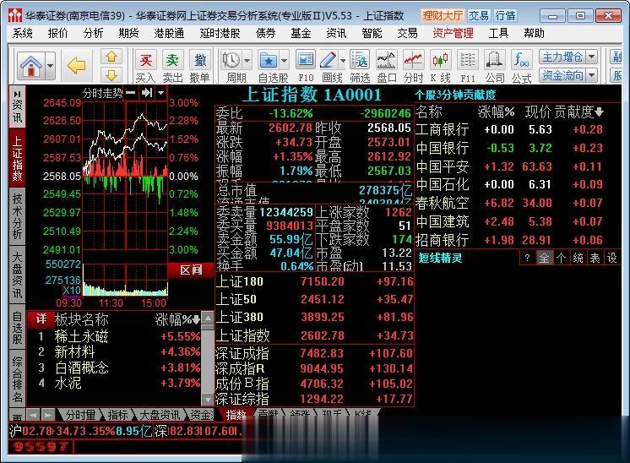Open the 设 settings in 短线精灵
This screenshot has width=630, height=463.
click(x=611, y=258)
